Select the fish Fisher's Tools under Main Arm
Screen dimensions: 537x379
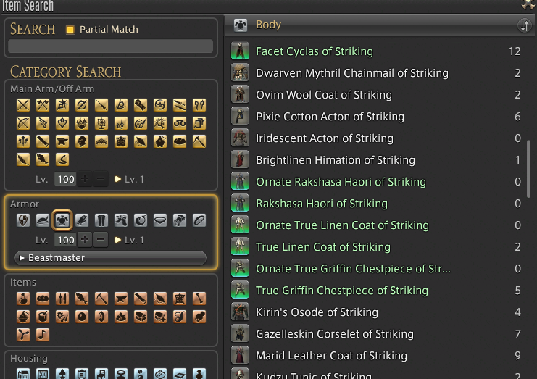click(x=43, y=159)
